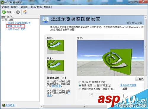The image size is (148, 109).
Task: Maximize the NVIDIA control panel window
Action: click(136, 1)
